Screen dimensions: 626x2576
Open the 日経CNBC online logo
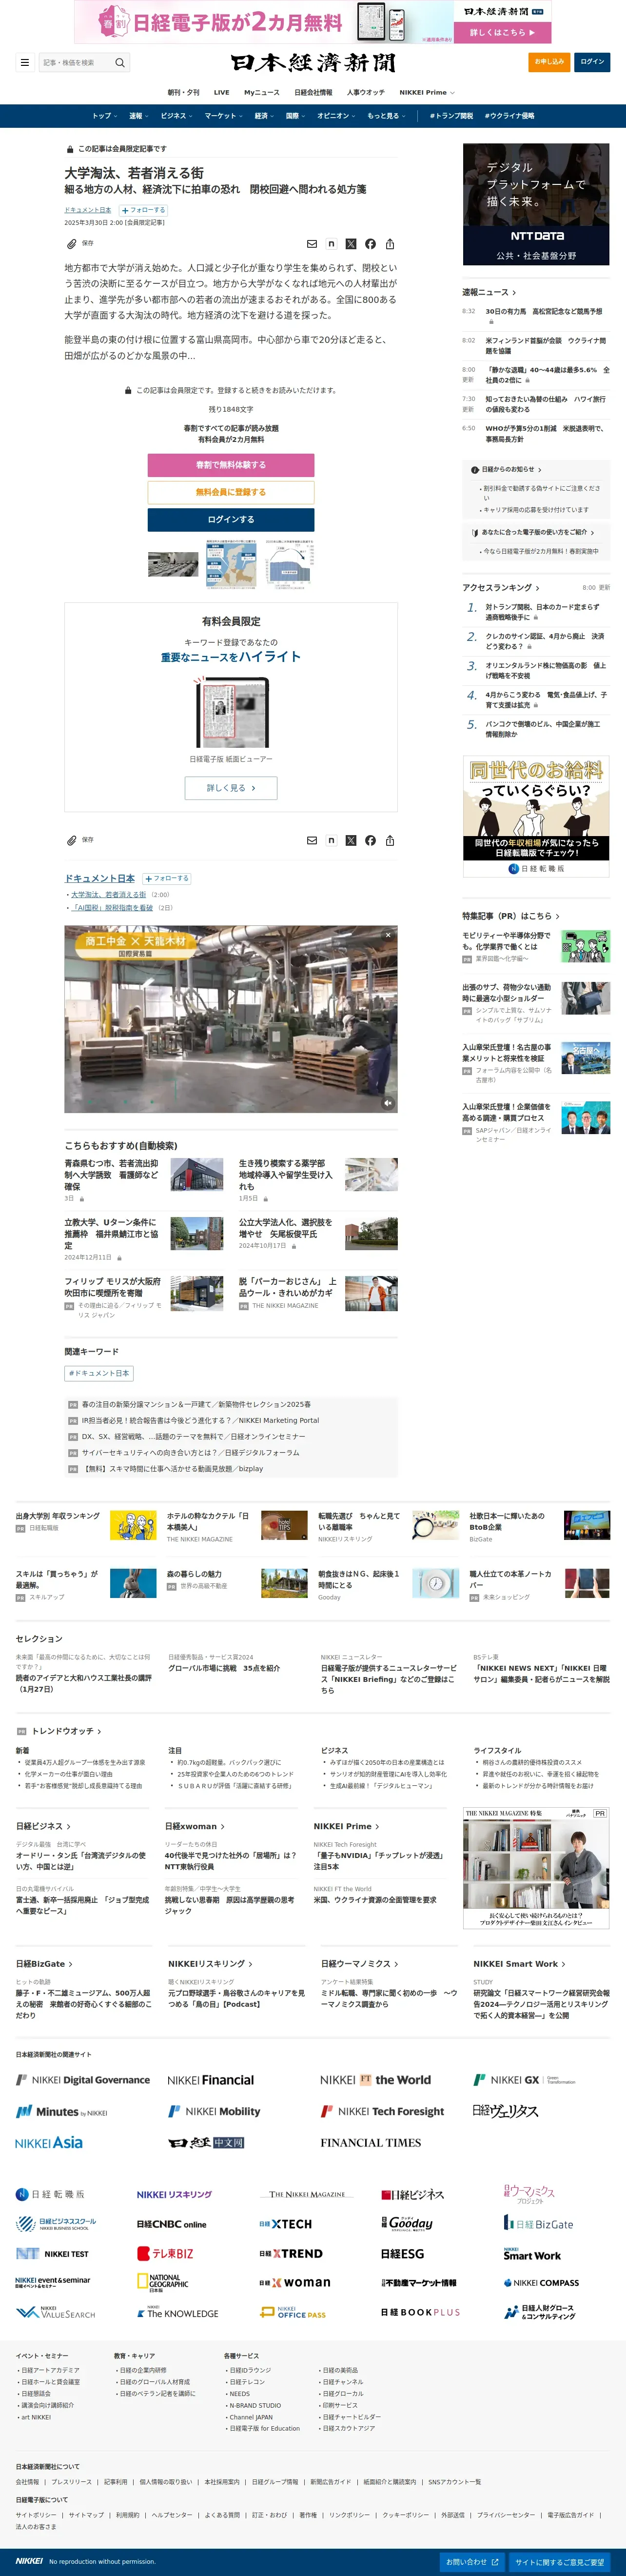click(x=171, y=2224)
